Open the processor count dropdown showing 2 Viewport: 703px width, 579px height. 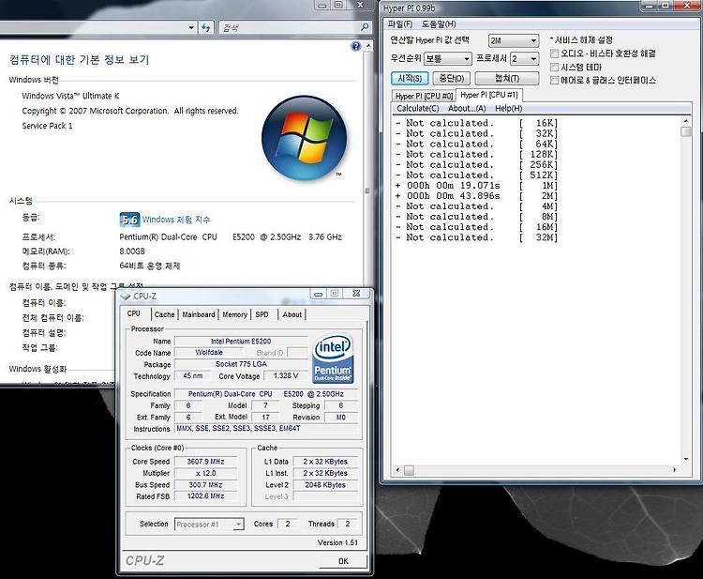click(524, 59)
